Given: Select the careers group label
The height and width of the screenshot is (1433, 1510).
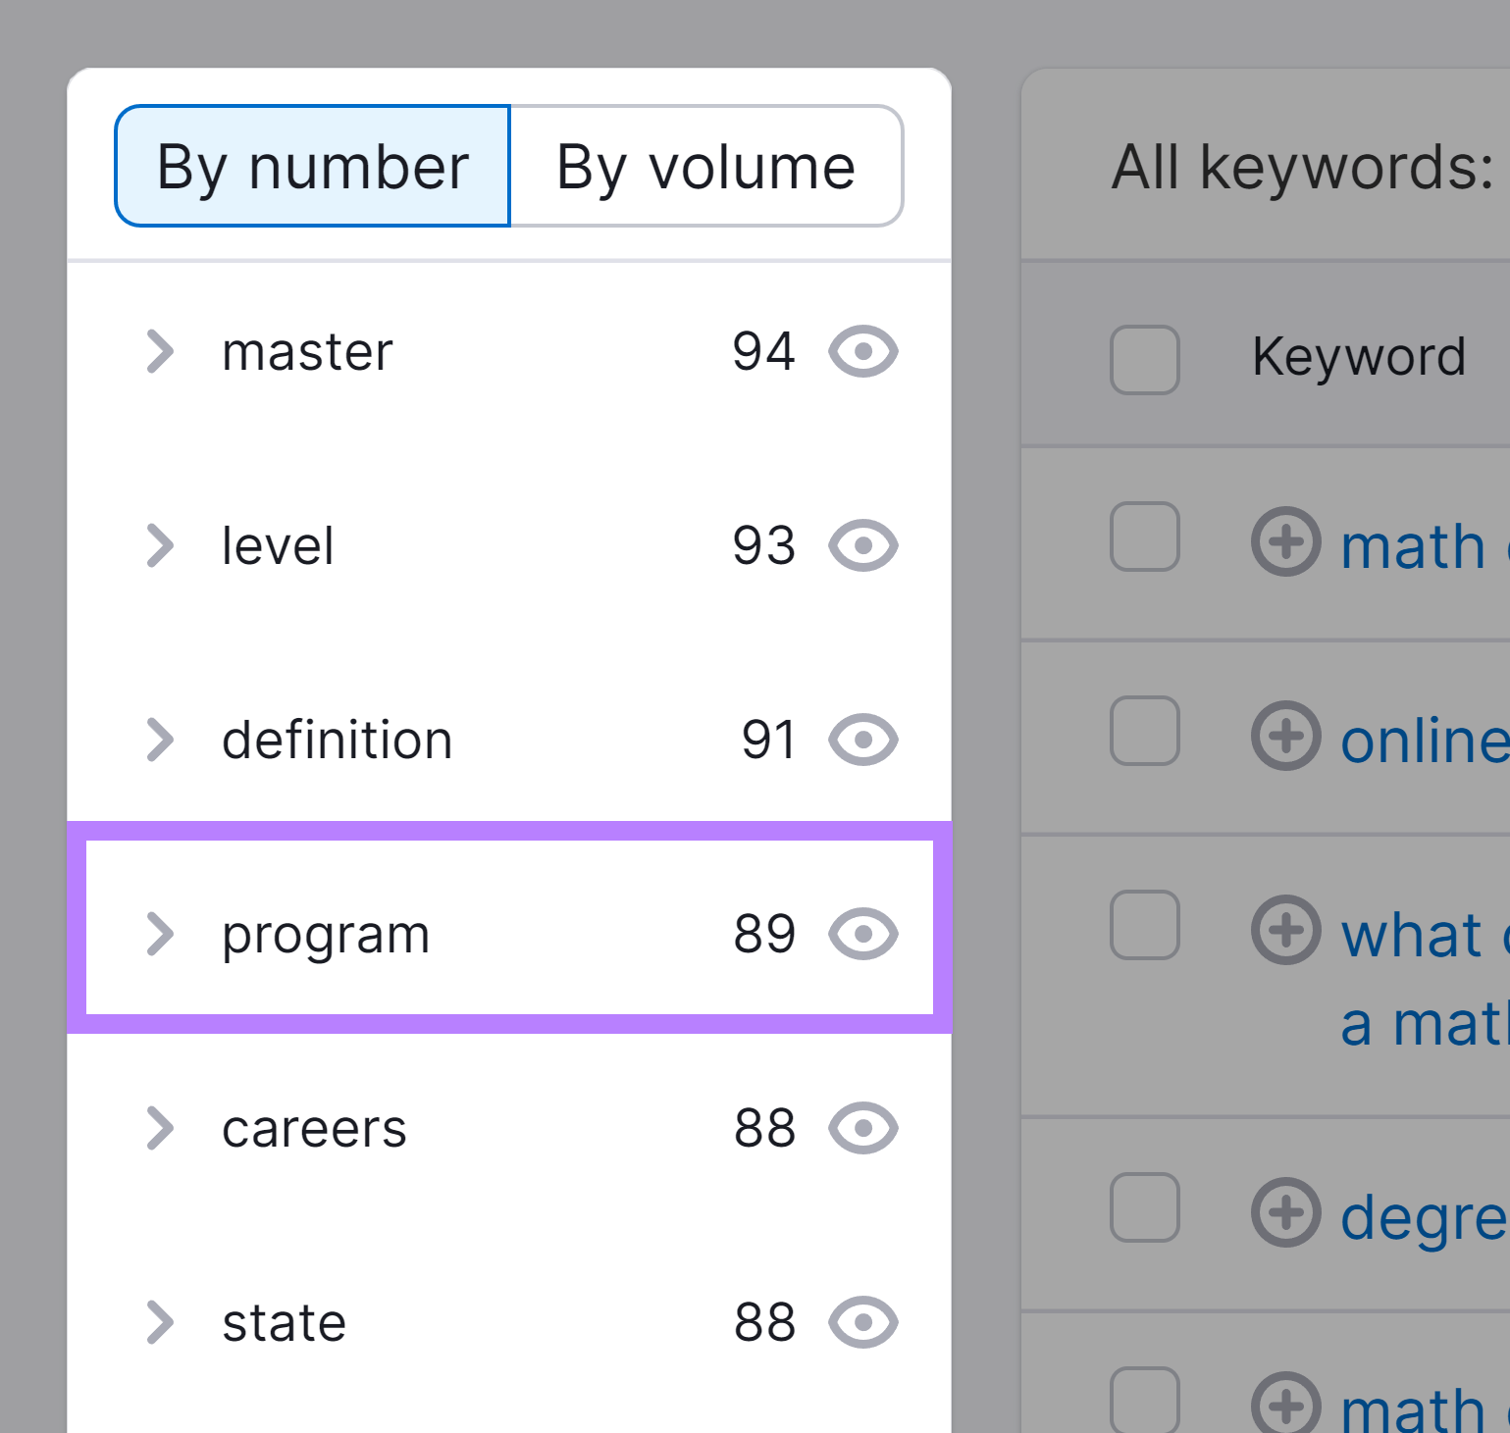Looking at the screenshot, I should 314,1129.
